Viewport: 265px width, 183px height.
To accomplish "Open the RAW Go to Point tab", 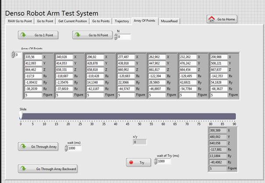I will 20,21.
